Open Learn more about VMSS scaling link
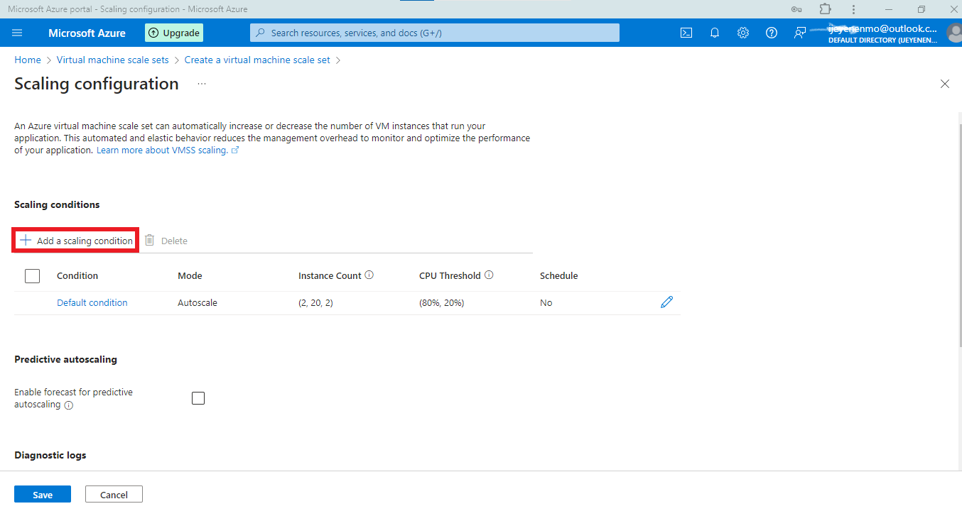 click(x=168, y=150)
